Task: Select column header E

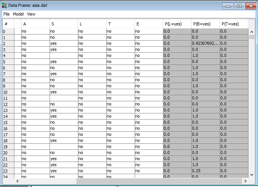Action: tap(149, 24)
